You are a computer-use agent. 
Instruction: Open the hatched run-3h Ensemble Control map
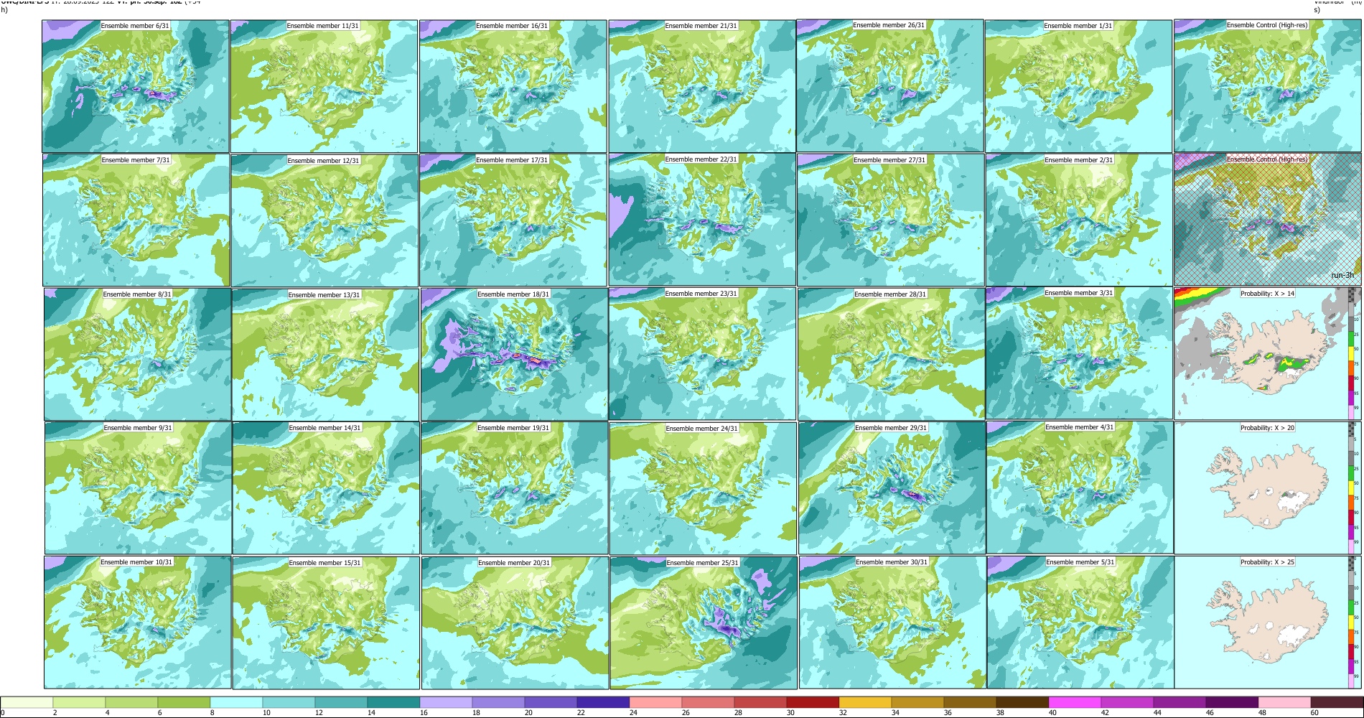point(1268,219)
